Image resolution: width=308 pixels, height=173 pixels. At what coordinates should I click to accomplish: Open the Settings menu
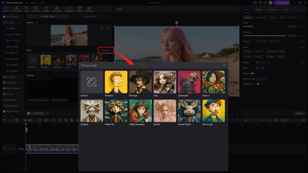coord(33,3)
